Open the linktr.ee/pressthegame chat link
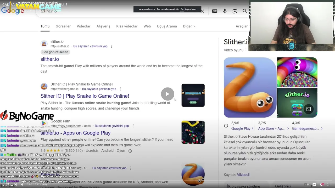This screenshot has height=188, width=335. coord(59,176)
